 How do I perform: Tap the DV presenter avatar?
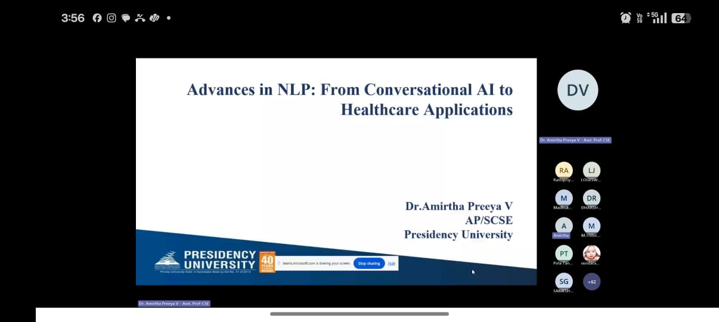point(577,90)
